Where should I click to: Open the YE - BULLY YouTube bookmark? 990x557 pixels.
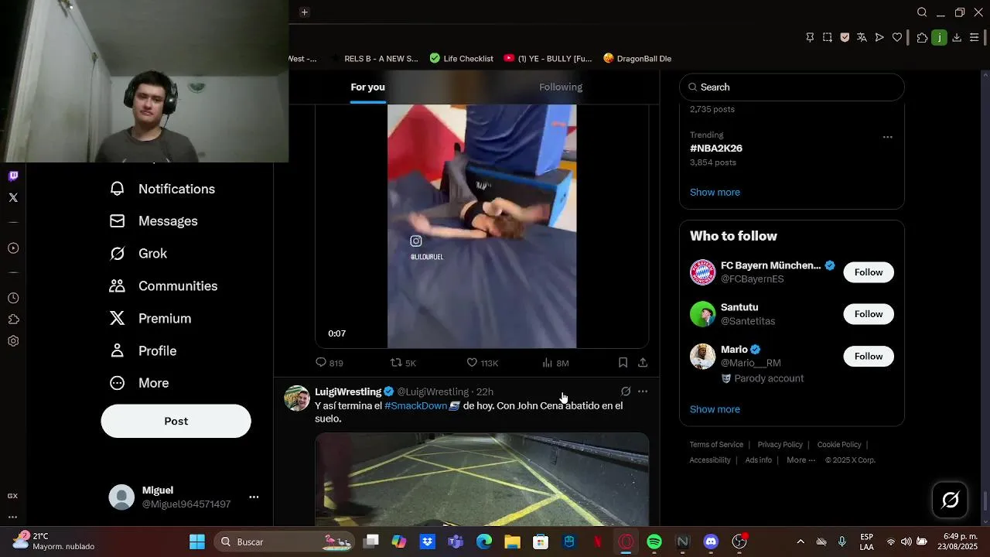(x=548, y=58)
